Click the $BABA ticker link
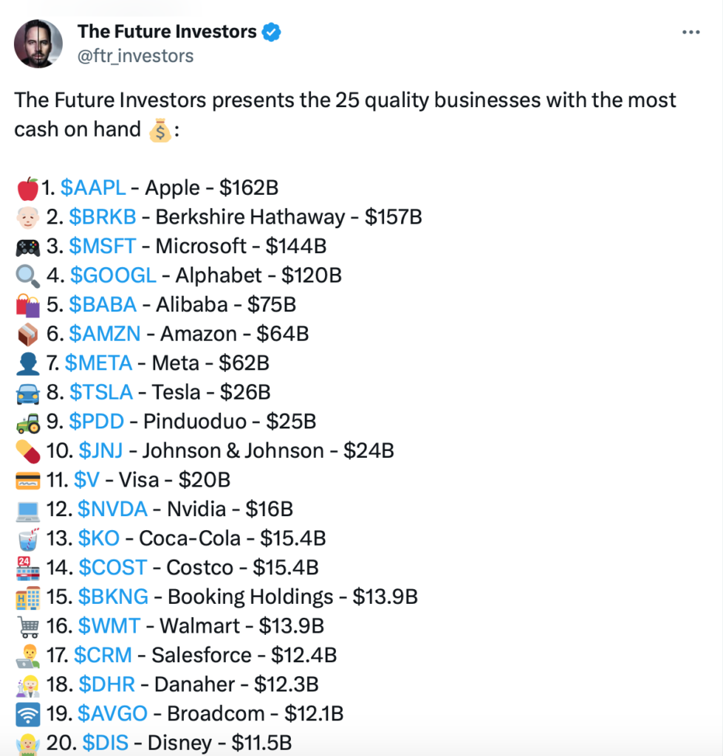723x756 pixels. tap(103, 305)
